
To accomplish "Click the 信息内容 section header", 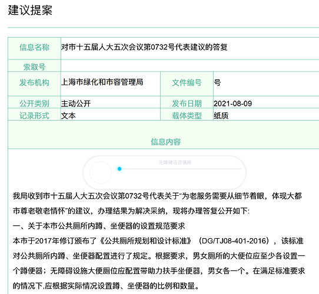I will 165,142.
